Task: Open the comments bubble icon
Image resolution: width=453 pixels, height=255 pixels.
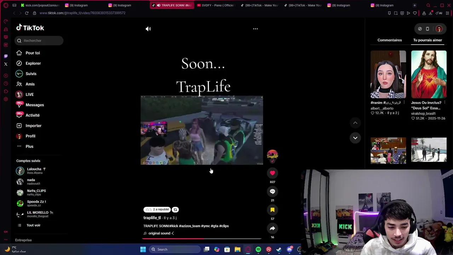Action: pos(273,191)
